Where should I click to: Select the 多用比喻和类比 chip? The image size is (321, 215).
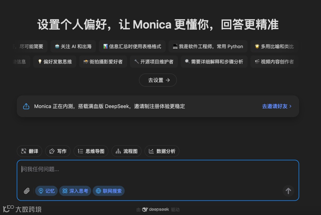click(x=274, y=47)
